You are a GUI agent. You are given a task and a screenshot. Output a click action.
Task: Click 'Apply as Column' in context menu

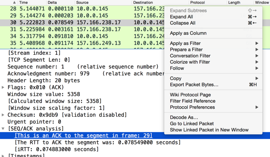point(188,33)
